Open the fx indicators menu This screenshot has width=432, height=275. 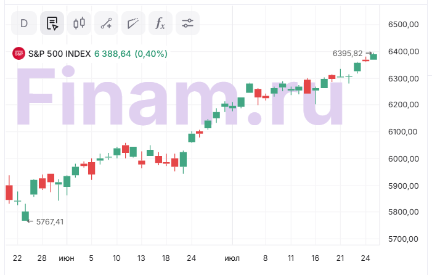(x=160, y=24)
